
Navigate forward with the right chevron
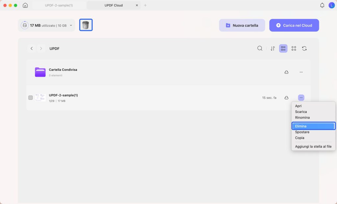point(41,48)
